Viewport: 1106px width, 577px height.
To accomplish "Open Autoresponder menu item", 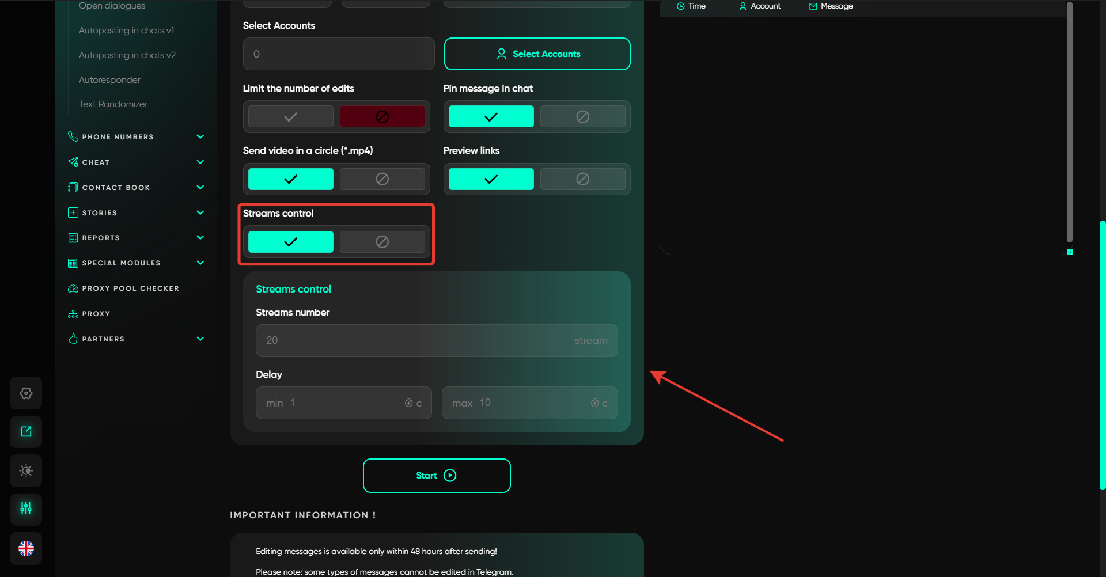I will click(x=109, y=80).
